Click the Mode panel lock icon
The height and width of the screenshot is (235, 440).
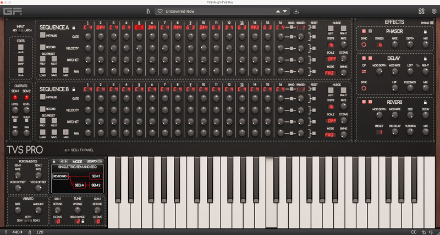[x=54, y=161]
